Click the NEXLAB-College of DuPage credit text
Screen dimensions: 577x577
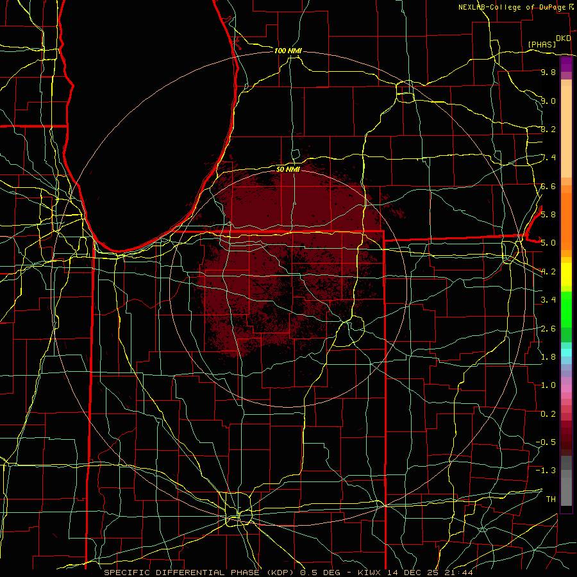(512, 7)
